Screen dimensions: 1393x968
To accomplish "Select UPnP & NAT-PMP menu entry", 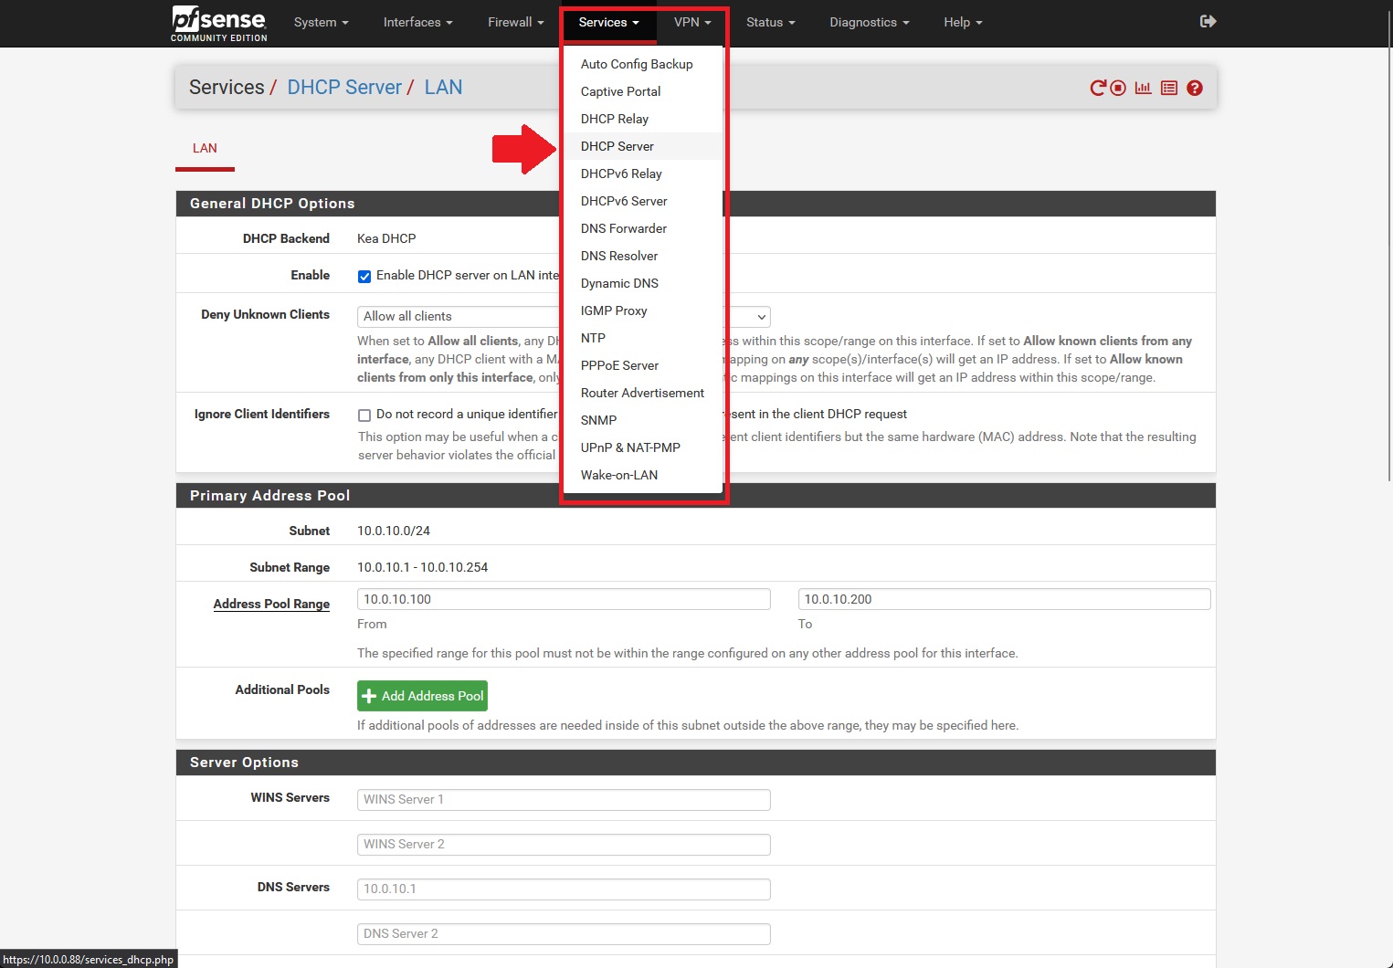I will coord(643,447).
